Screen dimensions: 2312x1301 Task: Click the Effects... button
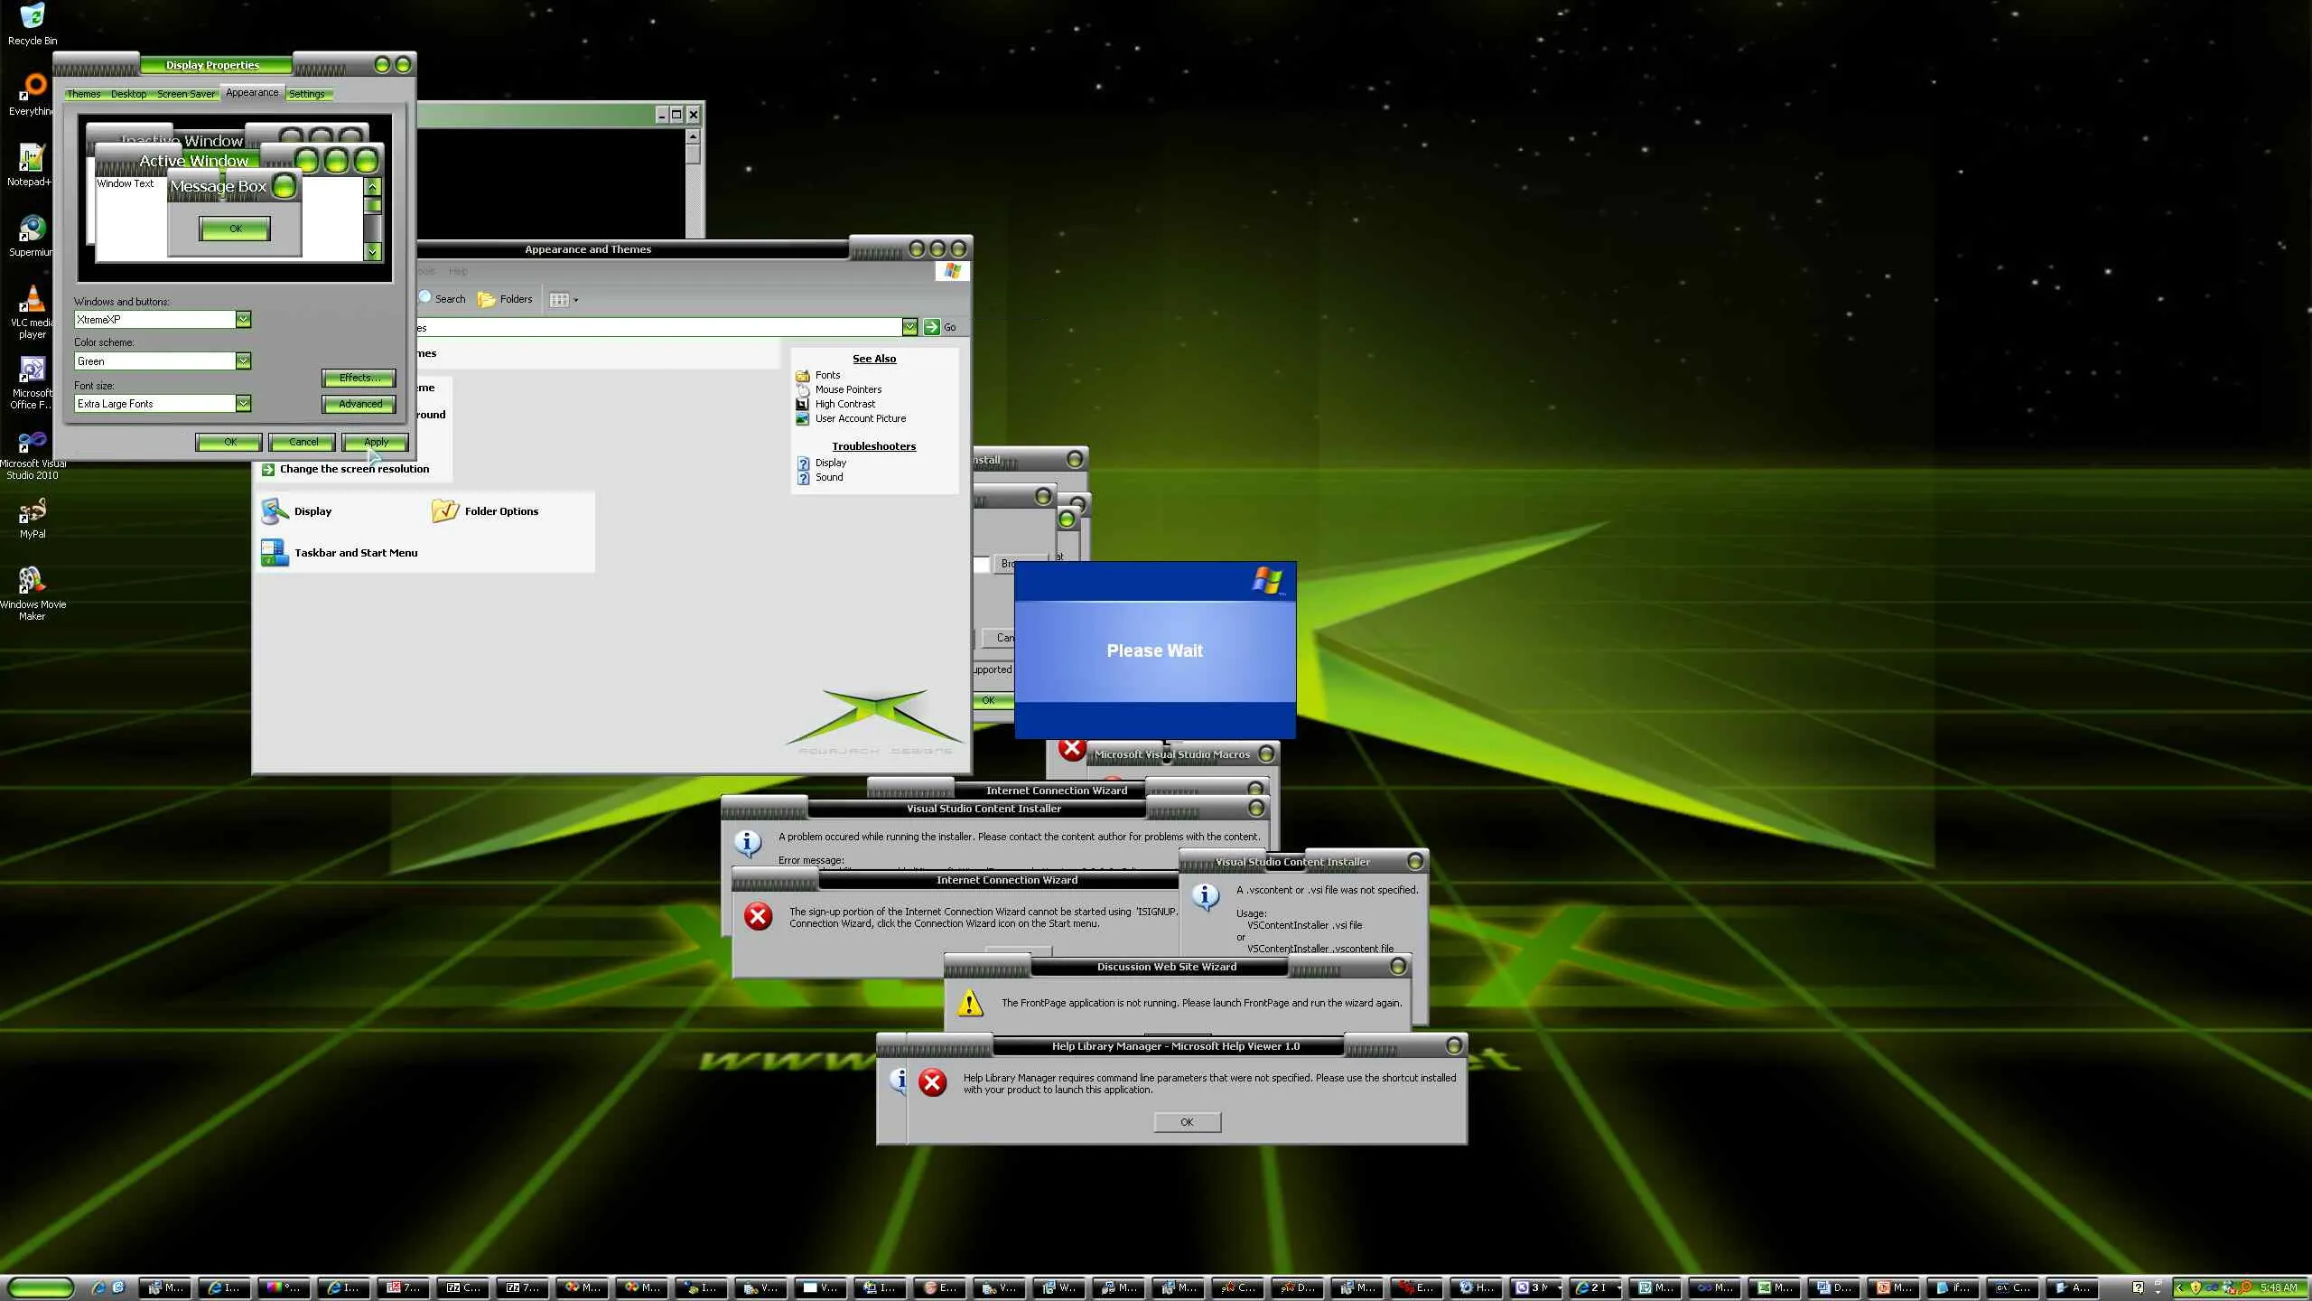click(x=359, y=378)
